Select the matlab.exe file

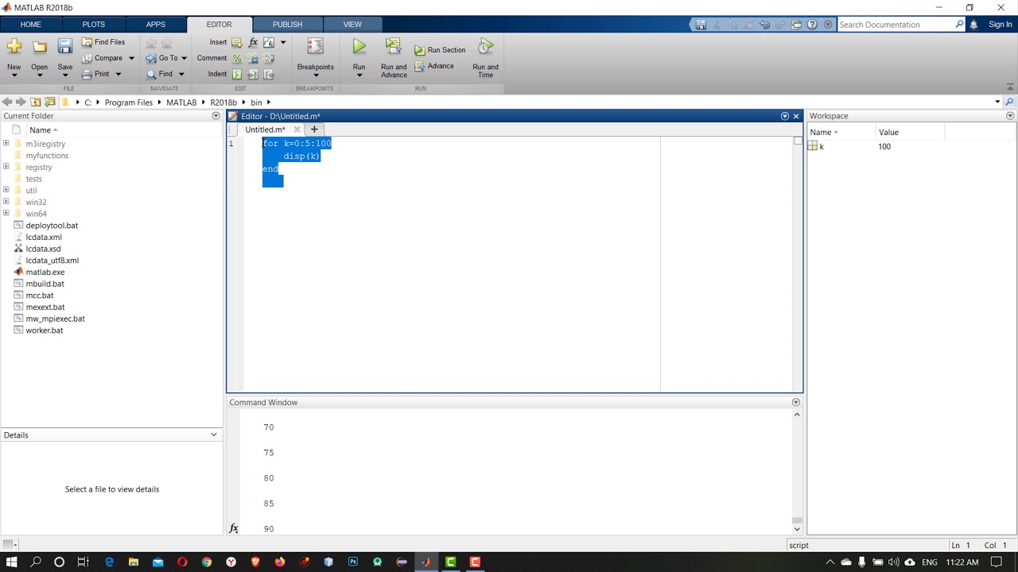(45, 272)
